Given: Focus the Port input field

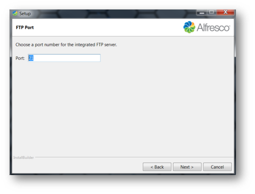Looking at the screenshot, I should coord(64,58).
